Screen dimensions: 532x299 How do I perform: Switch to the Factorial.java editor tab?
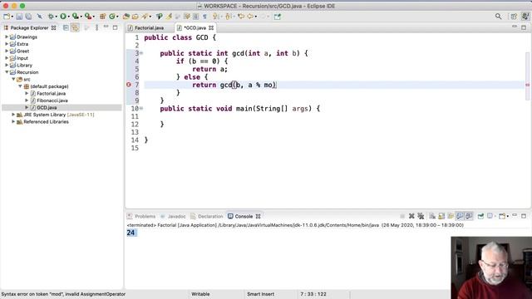[146, 27]
